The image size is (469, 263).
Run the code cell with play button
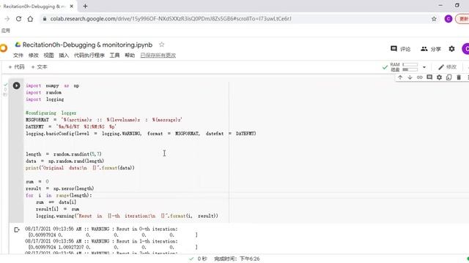coord(16,85)
